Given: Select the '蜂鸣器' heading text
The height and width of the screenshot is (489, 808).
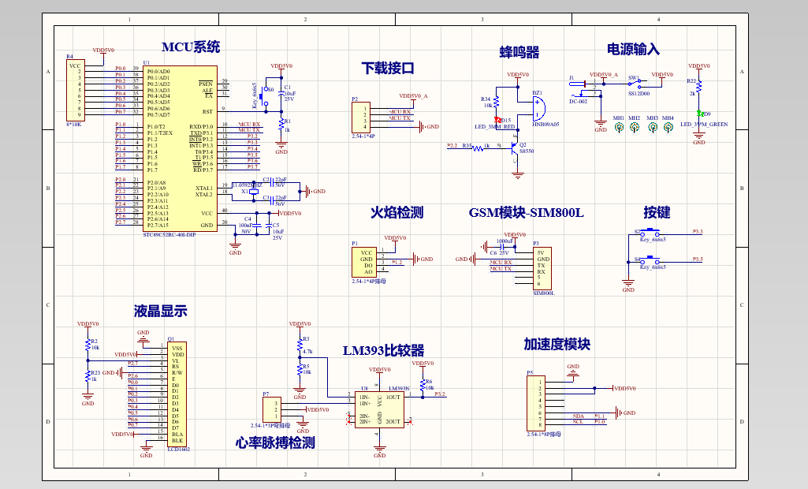Looking at the screenshot, I should coord(519,52).
